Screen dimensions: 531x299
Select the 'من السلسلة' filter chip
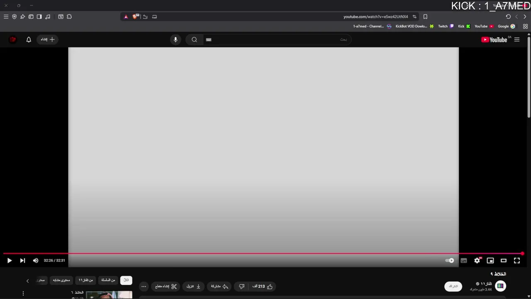coord(108,280)
